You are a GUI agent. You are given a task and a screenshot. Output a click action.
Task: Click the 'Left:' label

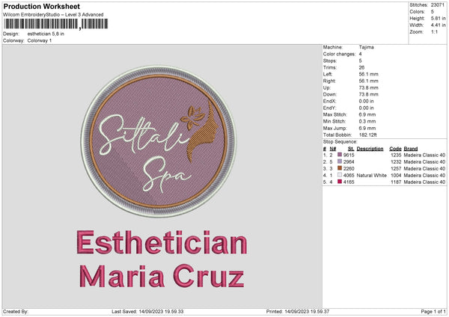pyautogui.click(x=328, y=74)
